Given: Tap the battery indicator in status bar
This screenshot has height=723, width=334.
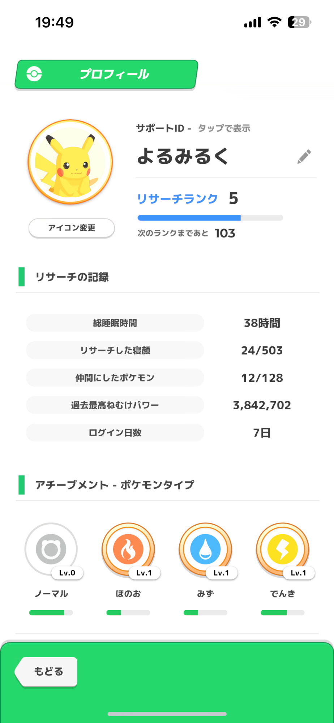Looking at the screenshot, I should [x=299, y=22].
